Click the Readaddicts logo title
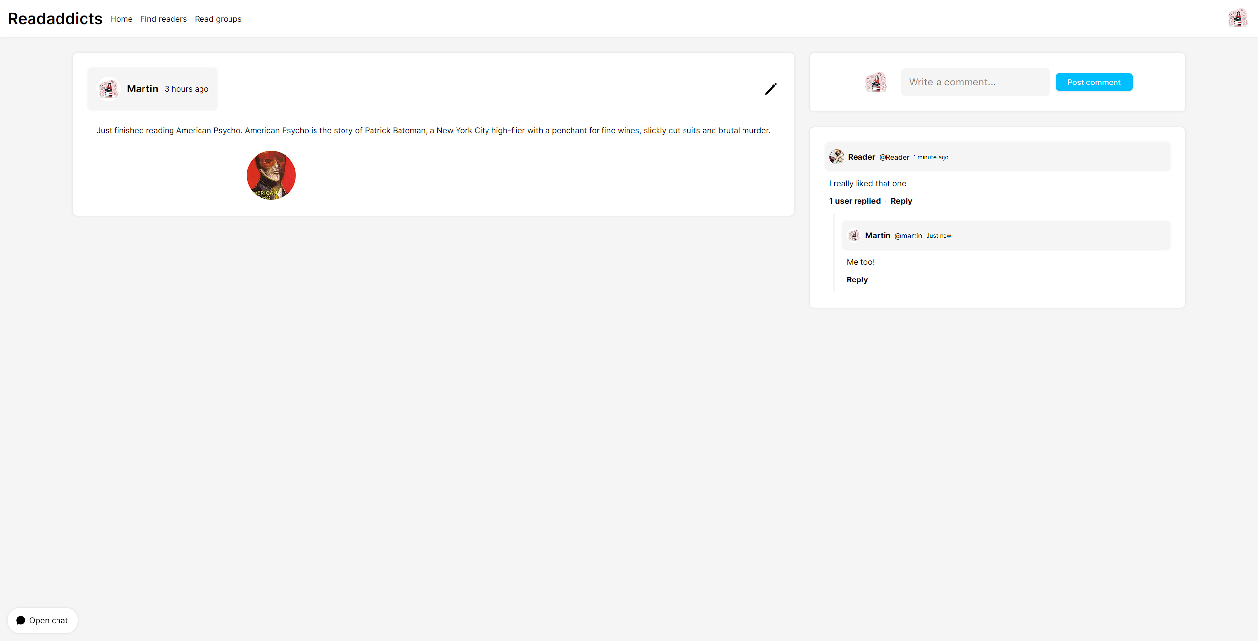Image resolution: width=1258 pixels, height=641 pixels. coord(55,18)
